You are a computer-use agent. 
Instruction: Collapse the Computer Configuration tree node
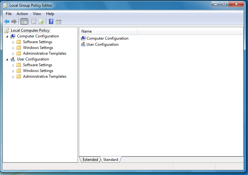point(7,37)
